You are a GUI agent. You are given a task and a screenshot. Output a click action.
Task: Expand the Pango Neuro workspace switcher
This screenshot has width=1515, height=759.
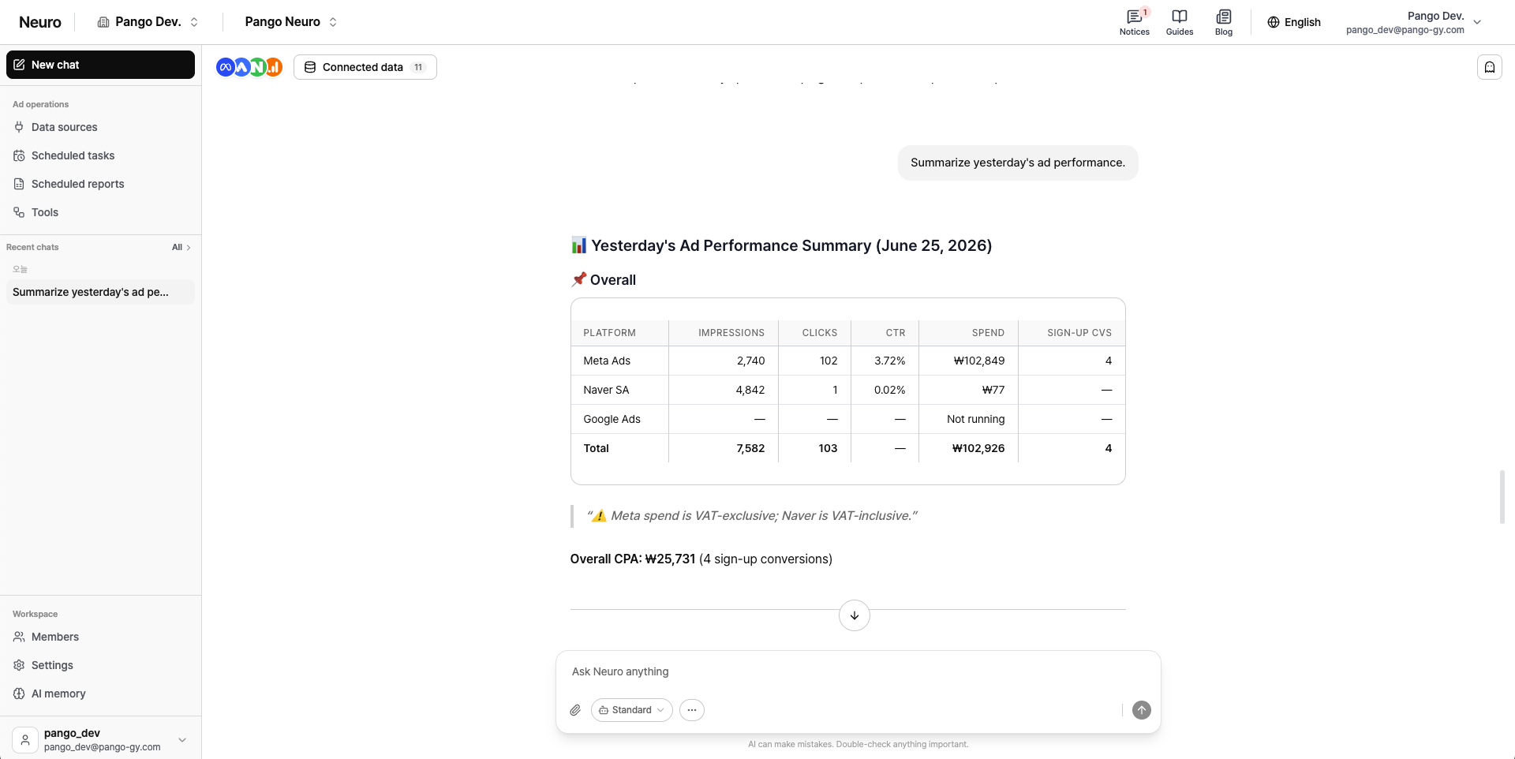291,22
